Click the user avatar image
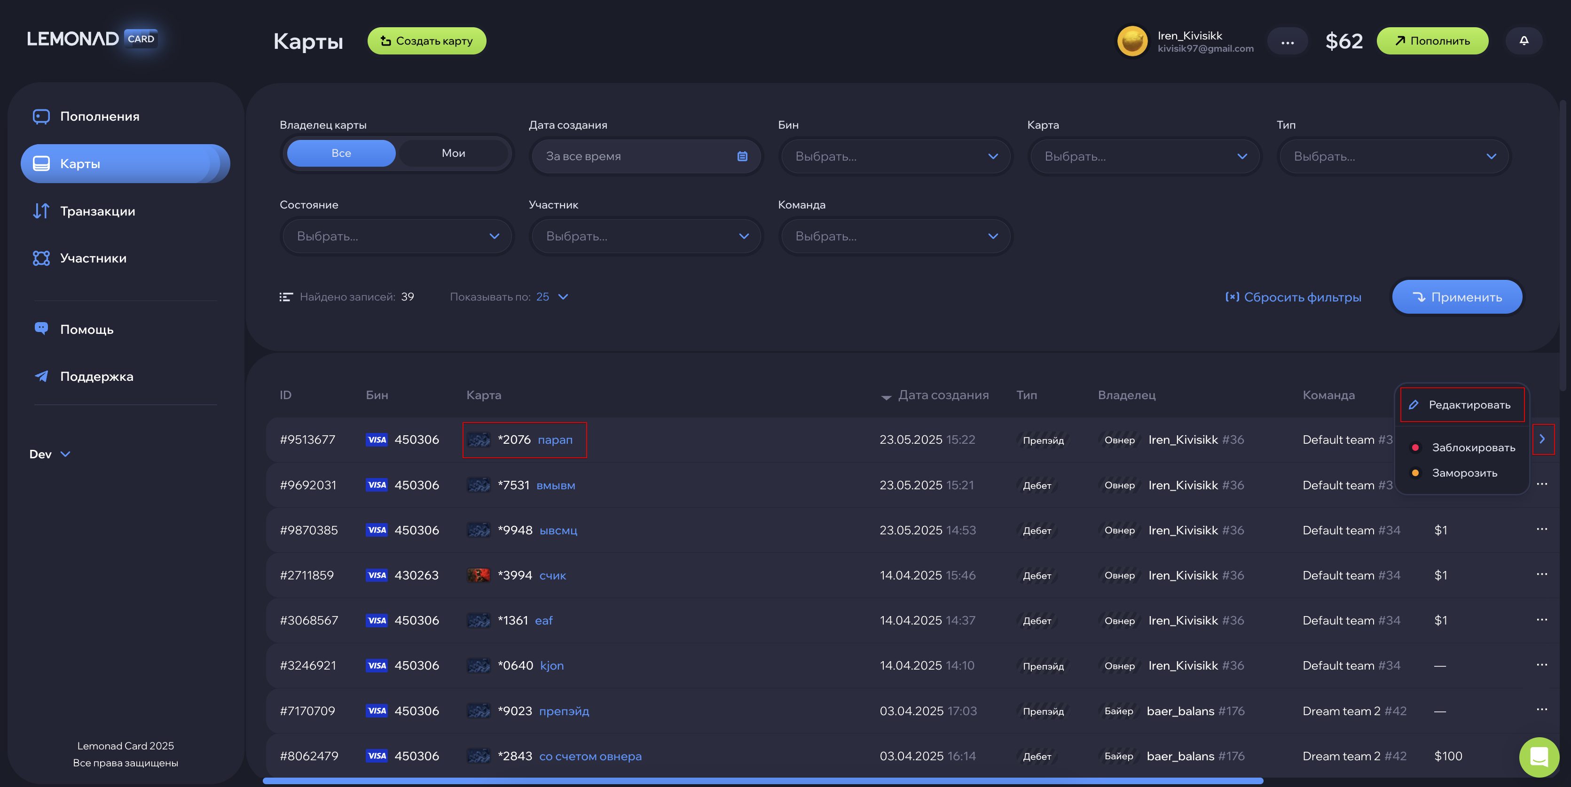Viewport: 1571px width, 787px height. tap(1132, 41)
